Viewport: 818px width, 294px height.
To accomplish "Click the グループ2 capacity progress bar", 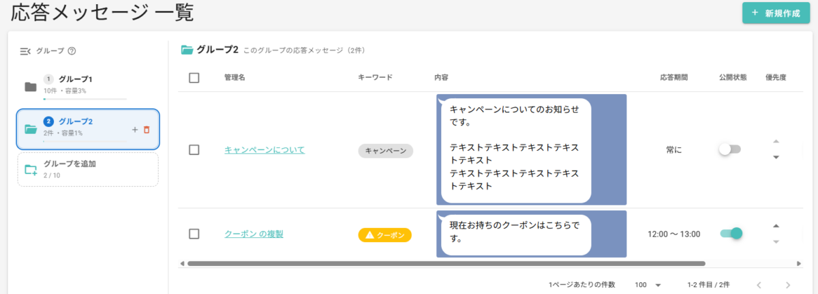I will click(x=85, y=142).
